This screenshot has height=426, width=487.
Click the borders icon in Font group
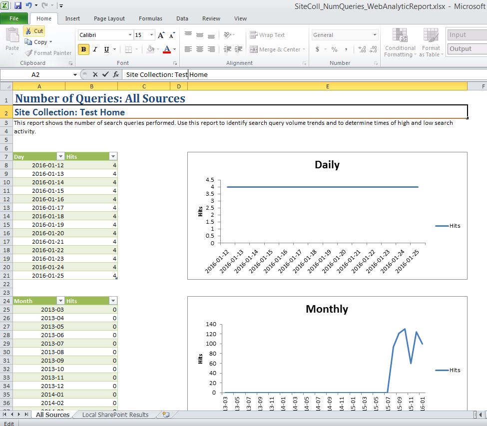(x=128, y=49)
